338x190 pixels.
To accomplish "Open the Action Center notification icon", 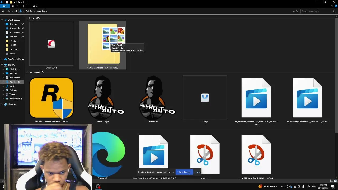I will click(x=332, y=187).
